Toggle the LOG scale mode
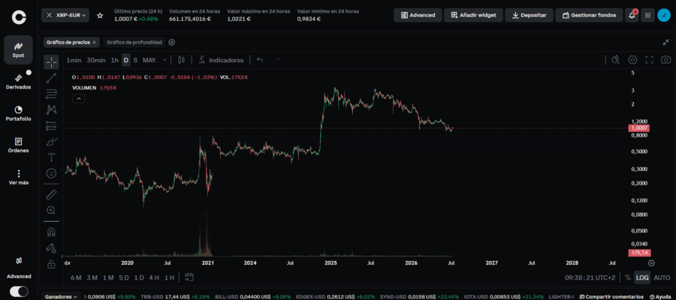 [642, 277]
